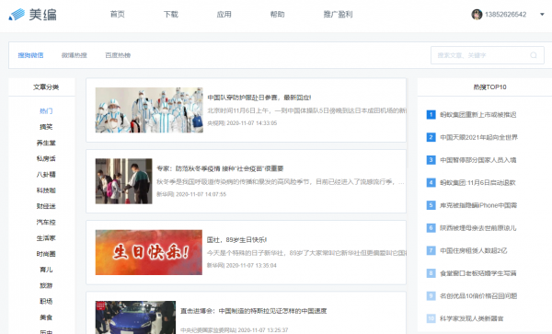Click the 央视网 2020-11-07 14:33:05 source line
The height and width of the screenshot is (334, 552).
coord(242,123)
